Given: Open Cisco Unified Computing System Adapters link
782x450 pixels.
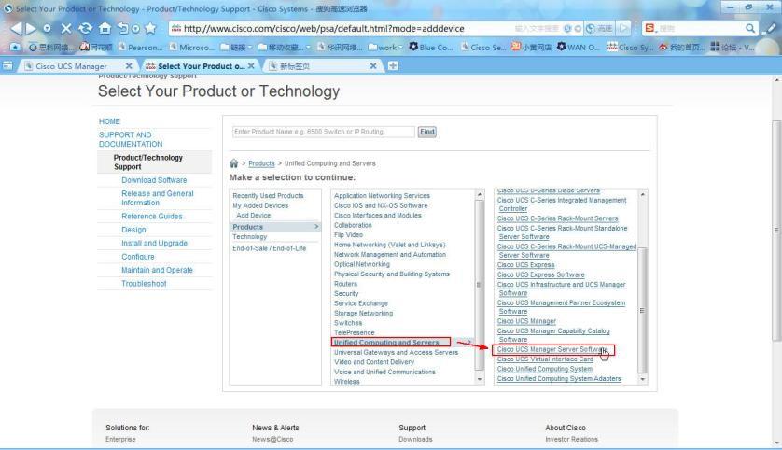Looking at the screenshot, I should coord(559,378).
